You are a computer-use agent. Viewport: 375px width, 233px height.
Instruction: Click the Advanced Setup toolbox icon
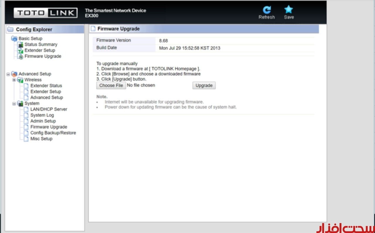(14, 74)
